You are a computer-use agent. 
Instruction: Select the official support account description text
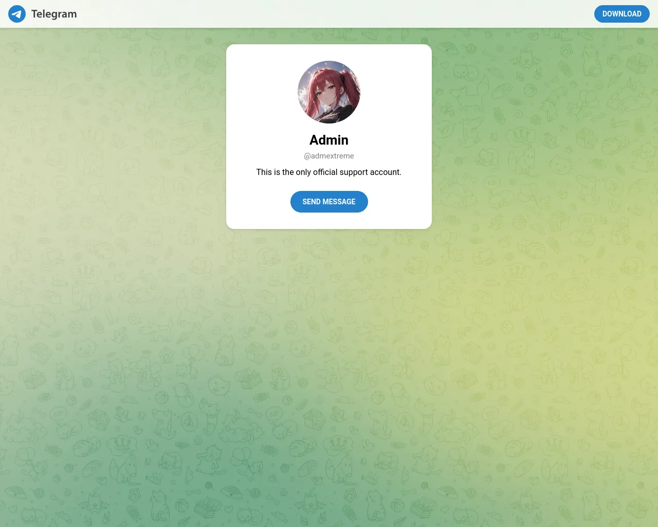click(x=329, y=172)
